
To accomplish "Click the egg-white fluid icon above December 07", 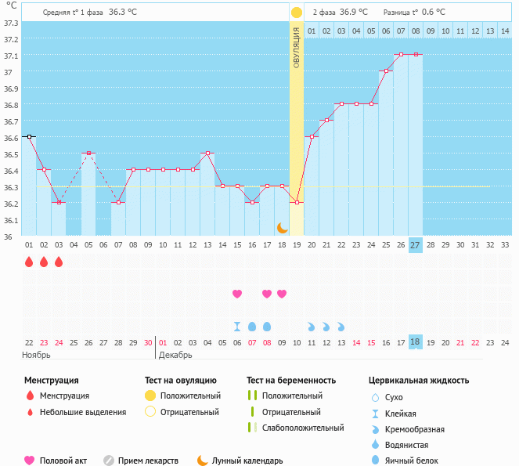I will (x=252, y=326).
